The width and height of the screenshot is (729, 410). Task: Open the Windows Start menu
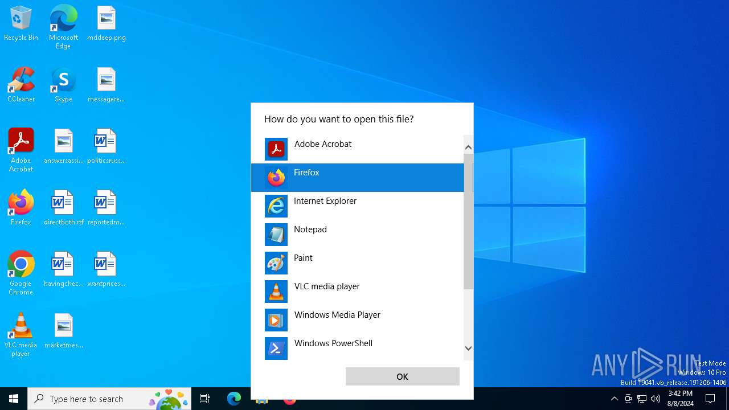pos(14,399)
